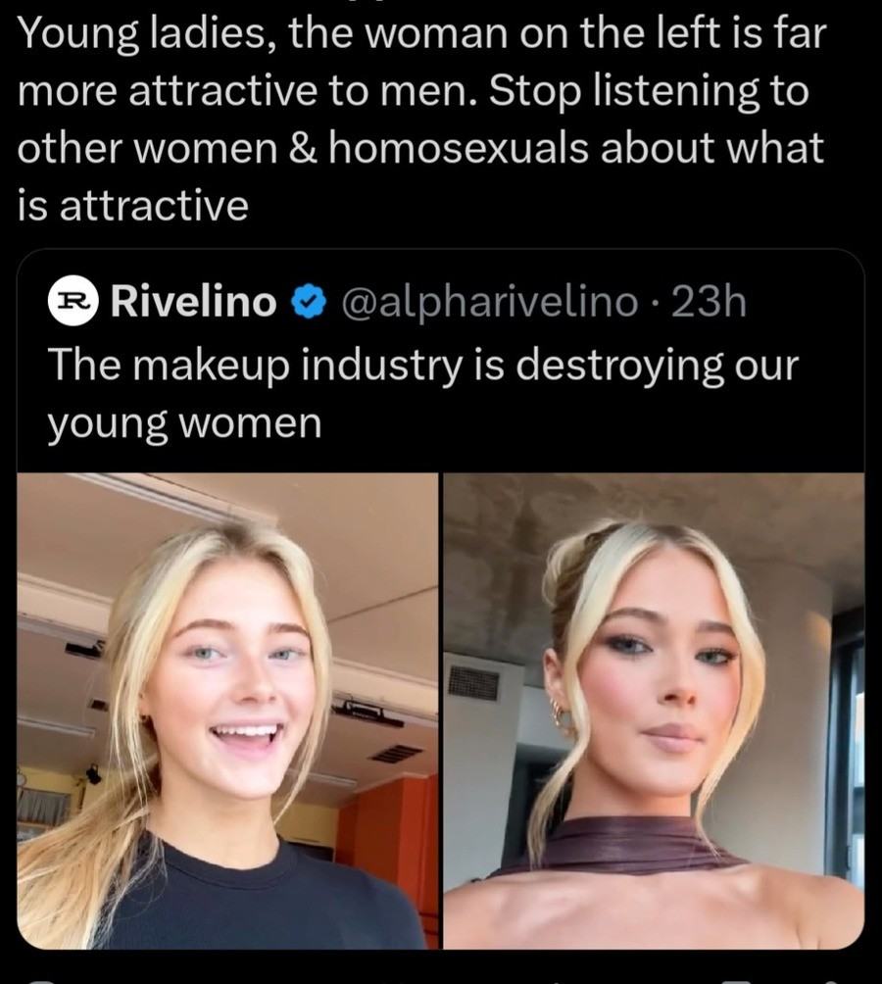
Task: Click the 'young women' line in quoted post
Action: click(185, 423)
